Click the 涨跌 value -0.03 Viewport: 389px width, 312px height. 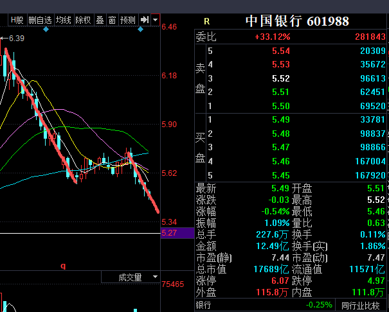pyautogui.click(x=279, y=200)
